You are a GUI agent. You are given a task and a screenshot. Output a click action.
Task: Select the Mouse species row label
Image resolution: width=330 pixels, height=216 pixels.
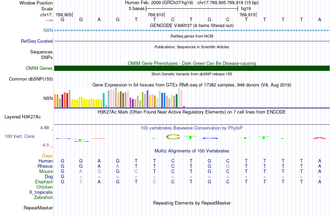(x=46, y=172)
